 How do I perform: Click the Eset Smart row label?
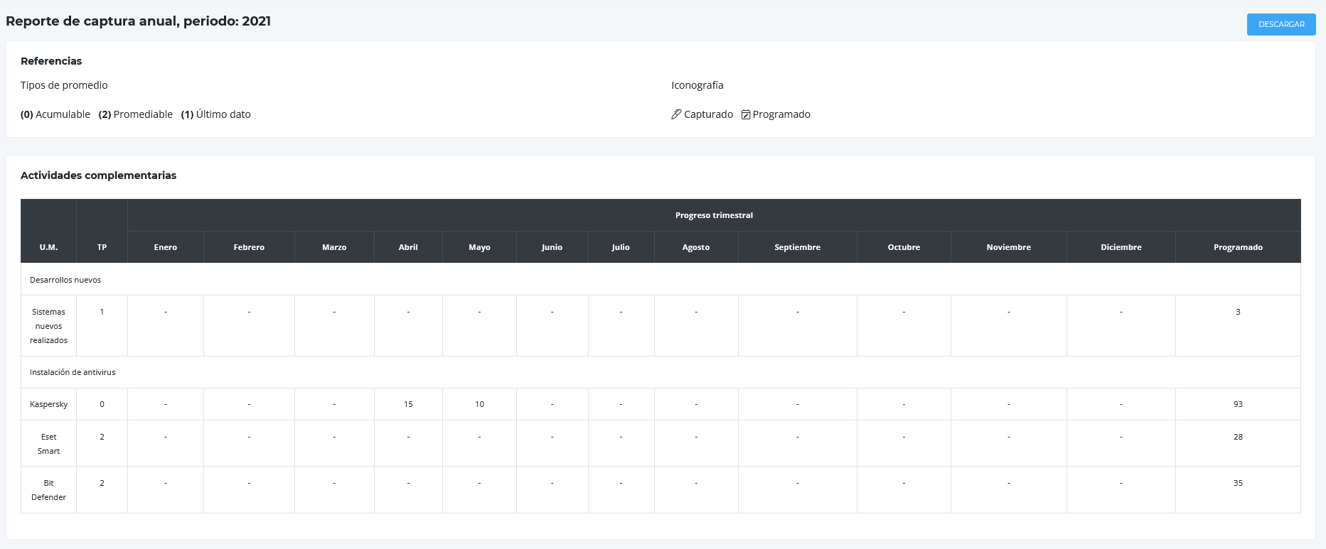point(48,444)
